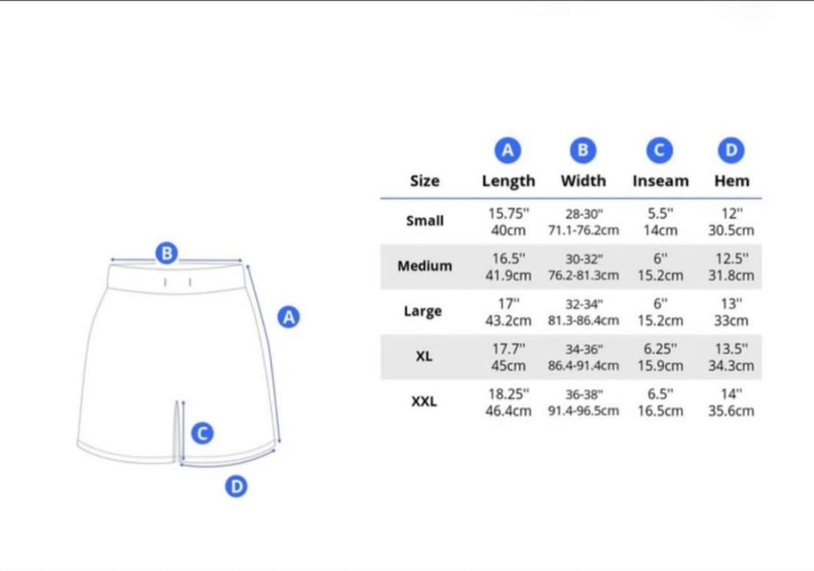Click the Inseam column header

point(661,181)
